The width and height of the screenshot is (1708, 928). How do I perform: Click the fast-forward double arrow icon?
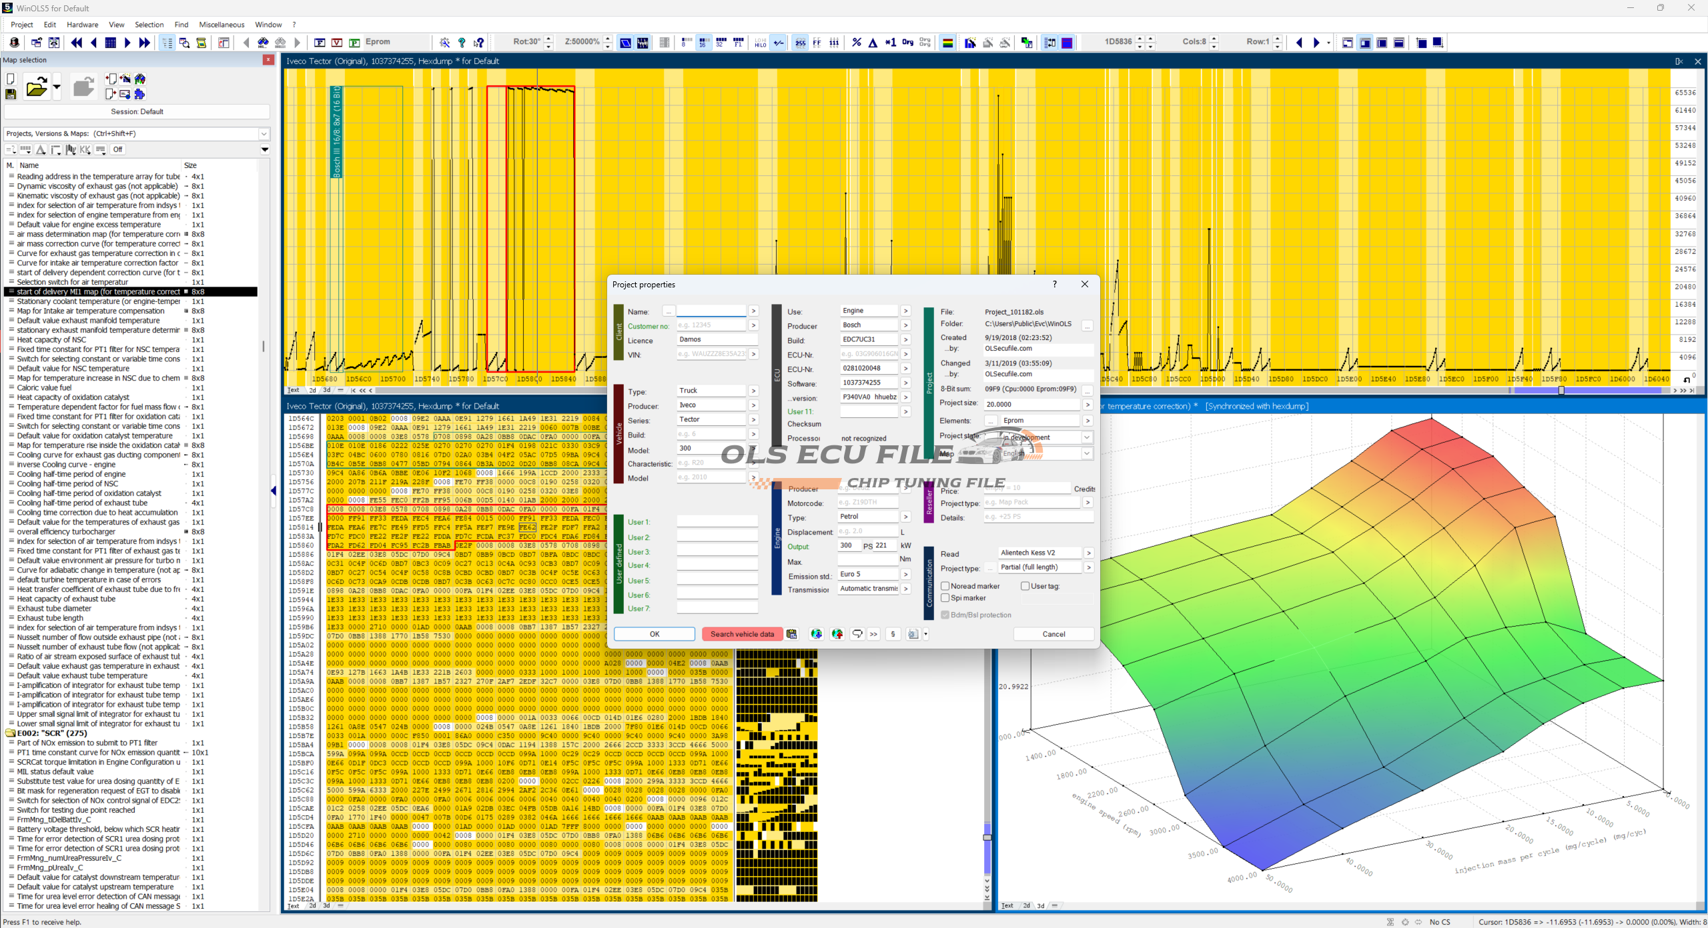point(144,43)
